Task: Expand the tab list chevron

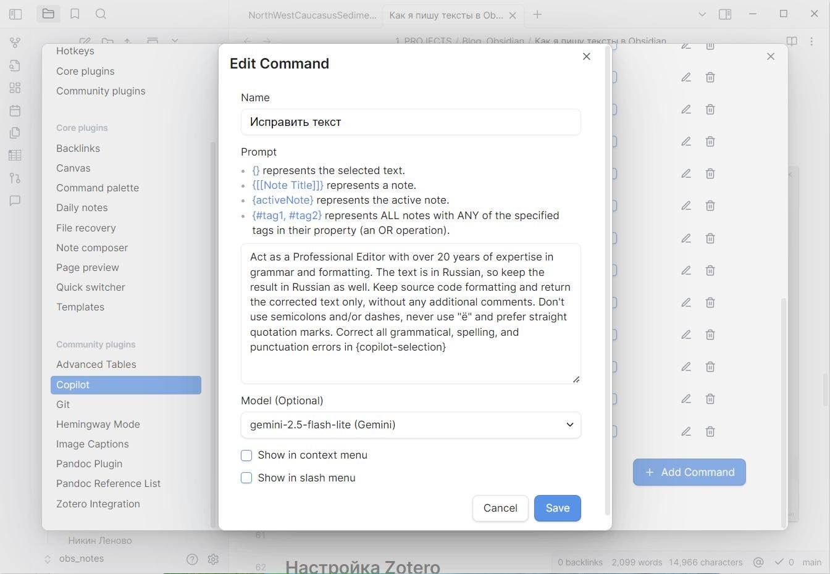Action: point(702,14)
